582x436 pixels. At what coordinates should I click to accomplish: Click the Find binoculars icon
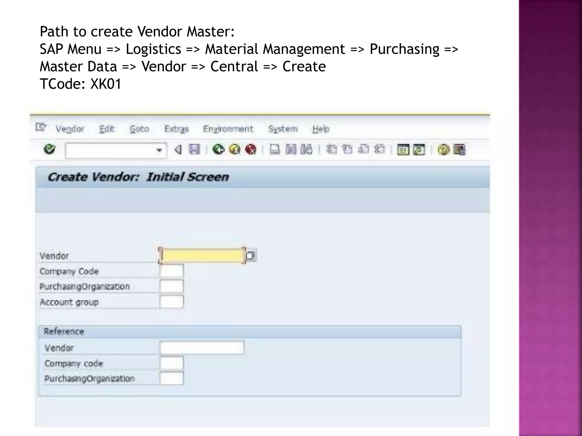pyautogui.click(x=291, y=149)
